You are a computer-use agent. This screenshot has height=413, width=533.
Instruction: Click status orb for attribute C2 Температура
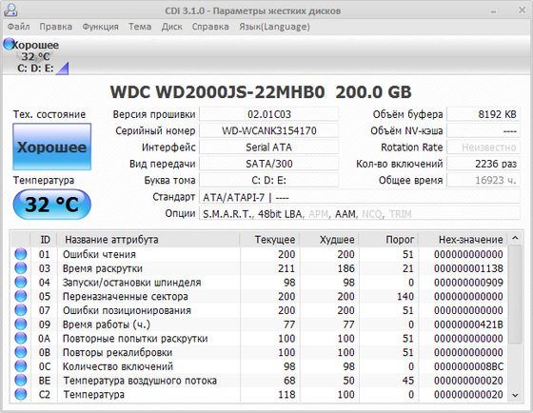coord(21,394)
